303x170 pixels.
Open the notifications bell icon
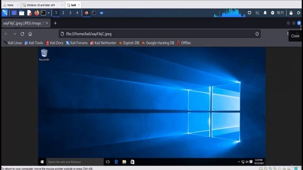265,13
